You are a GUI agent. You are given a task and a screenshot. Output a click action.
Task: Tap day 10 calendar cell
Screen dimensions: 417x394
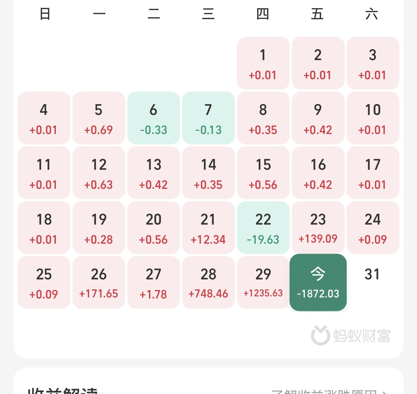pyautogui.click(x=373, y=118)
